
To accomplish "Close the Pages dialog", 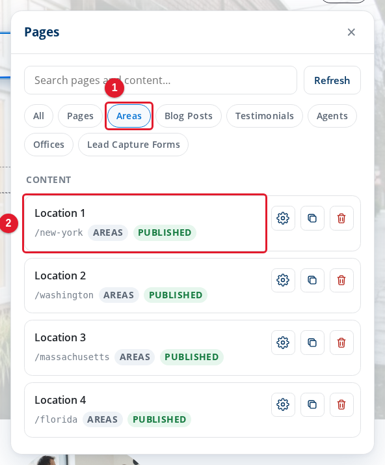I will (x=351, y=32).
